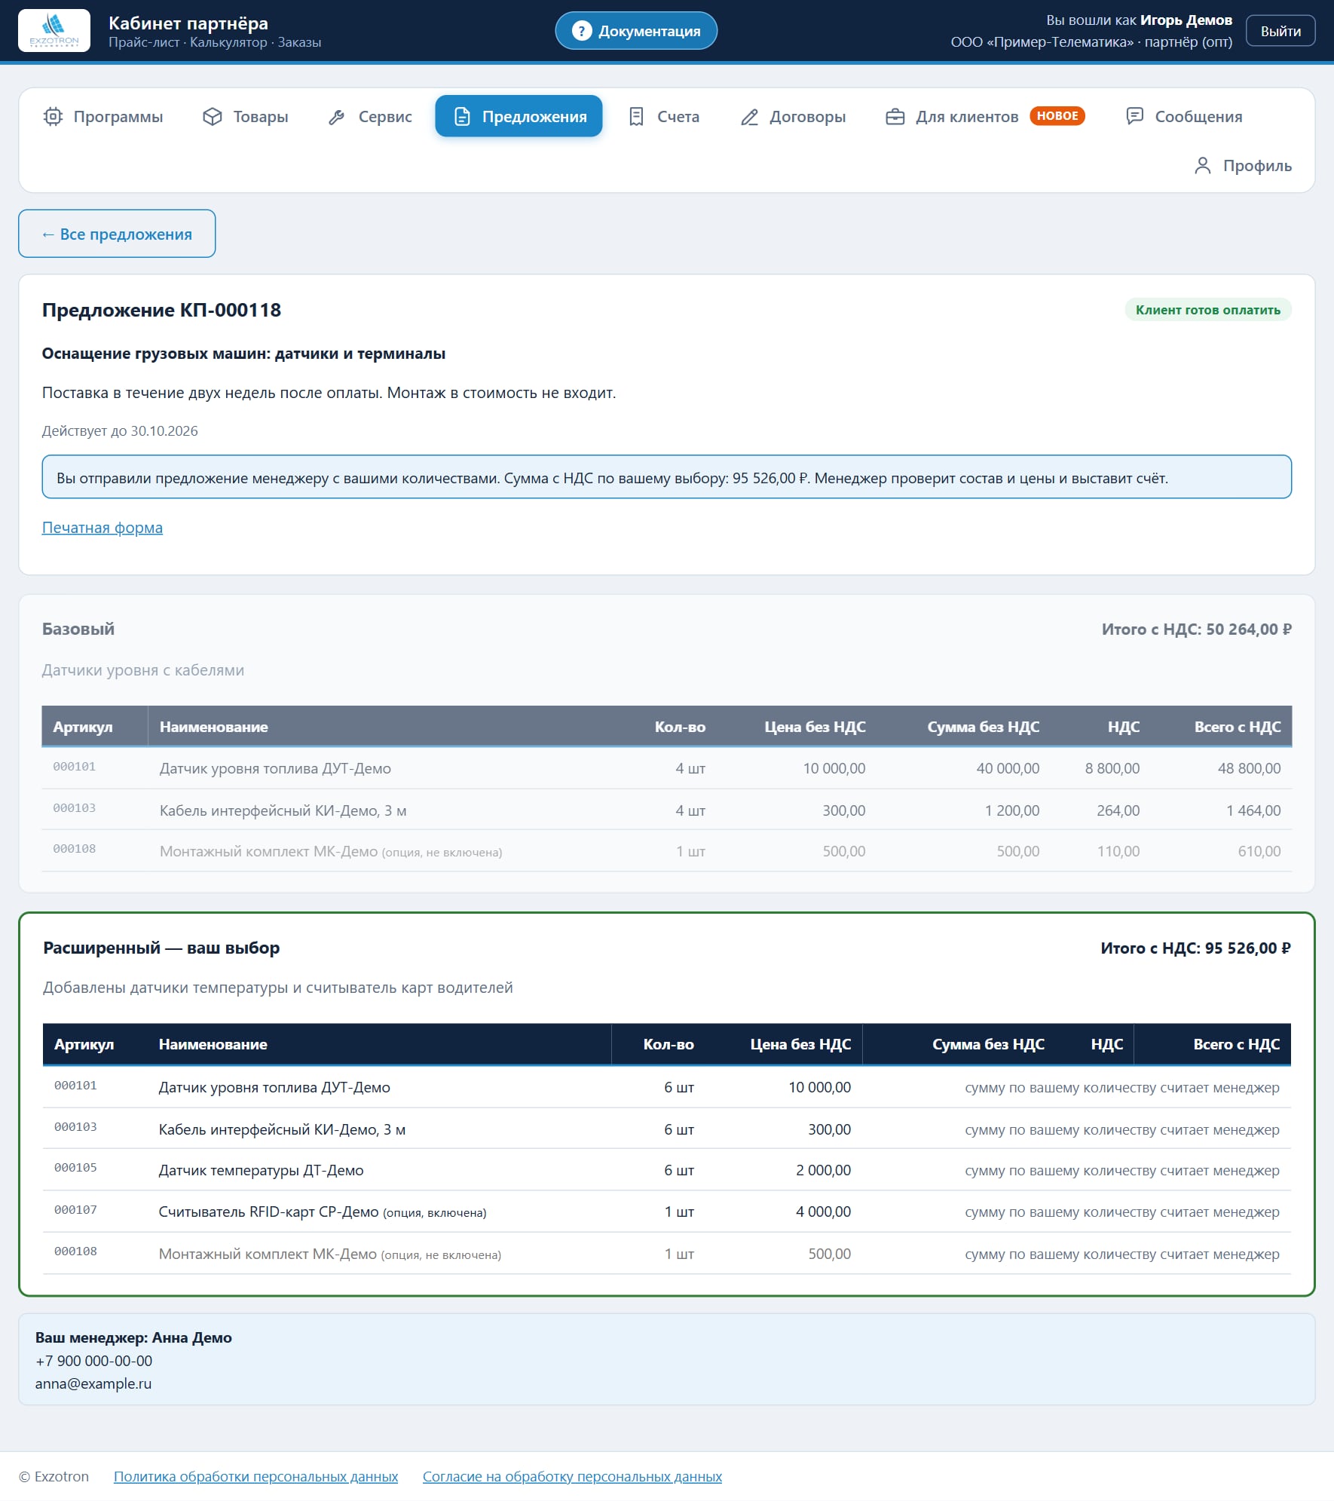Open the Профиль tab
Screen dimensions: 1334x1501
coord(1243,166)
